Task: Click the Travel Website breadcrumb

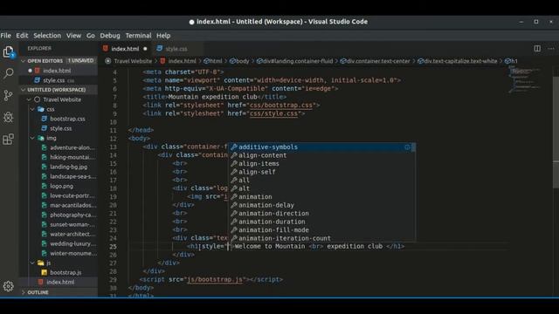Action: 133,61
